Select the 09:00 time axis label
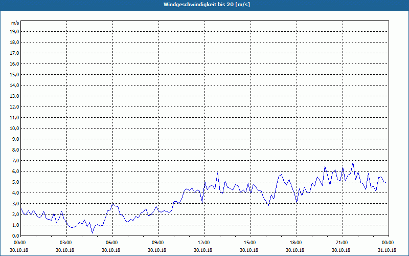This screenshot has width=409, height=256. click(x=157, y=243)
